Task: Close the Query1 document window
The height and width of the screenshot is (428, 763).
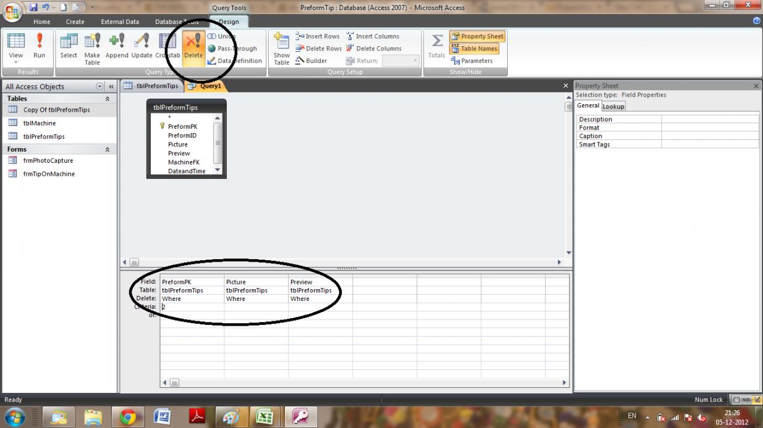Action: (565, 86)
